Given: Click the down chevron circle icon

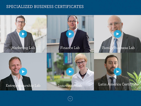Looking at the screenshot, I should 70,99.
